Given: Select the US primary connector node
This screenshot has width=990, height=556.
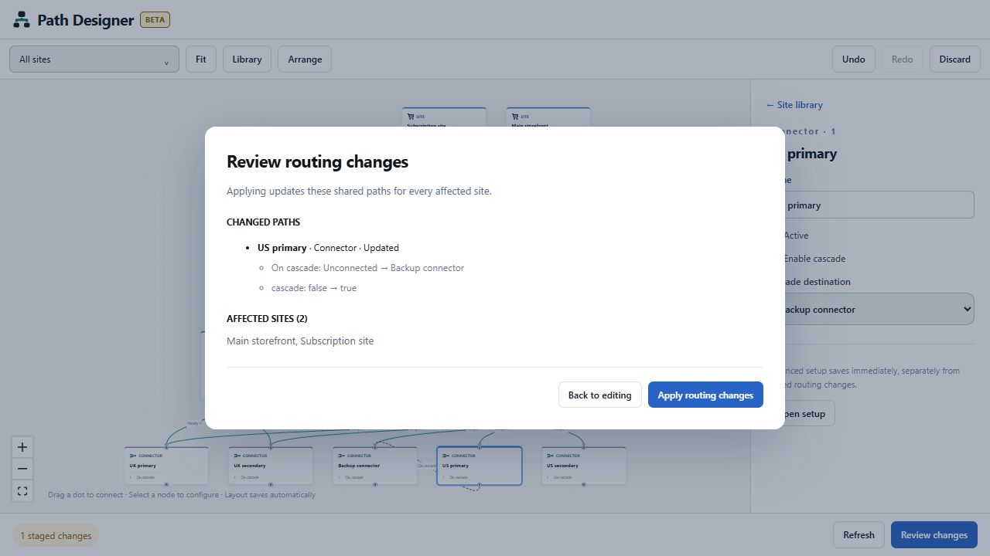Looking at the screenshot, I should point(480,466).
